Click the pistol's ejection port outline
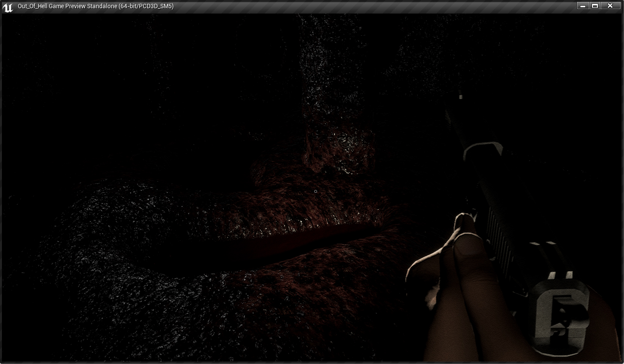The width and height of the screenshot is (624, 364). [x=483, y=150]
